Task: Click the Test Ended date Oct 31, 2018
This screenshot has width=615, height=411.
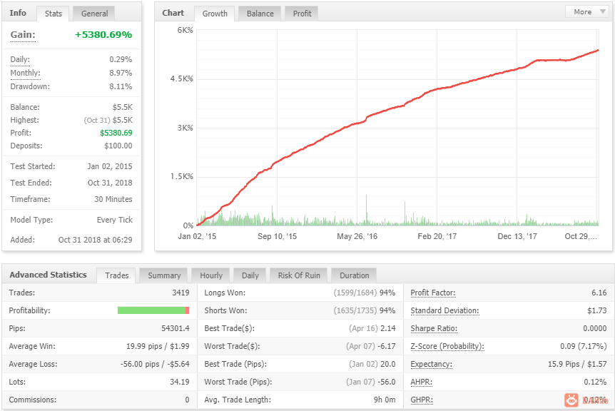Action: 110,183
